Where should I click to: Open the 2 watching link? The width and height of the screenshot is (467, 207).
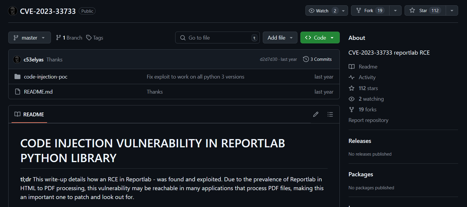(371, 99)
